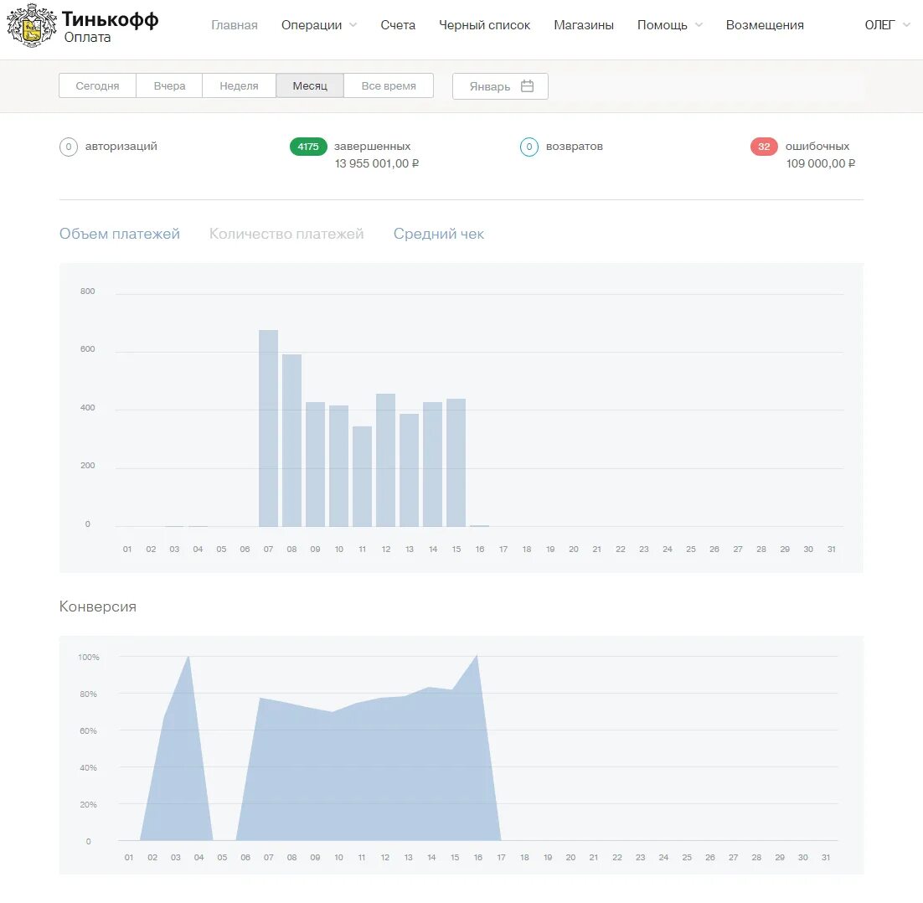This screenshot has width=923, height=903.
Task: Select the Количество платежей chart tab
Action: click(x=286, y=234)
